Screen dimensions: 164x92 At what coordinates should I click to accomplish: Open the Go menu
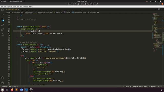pos(18,6)
